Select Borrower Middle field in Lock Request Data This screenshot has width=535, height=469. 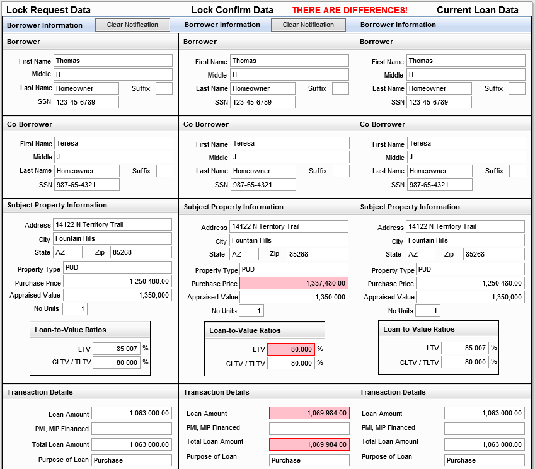pos(113,74)
